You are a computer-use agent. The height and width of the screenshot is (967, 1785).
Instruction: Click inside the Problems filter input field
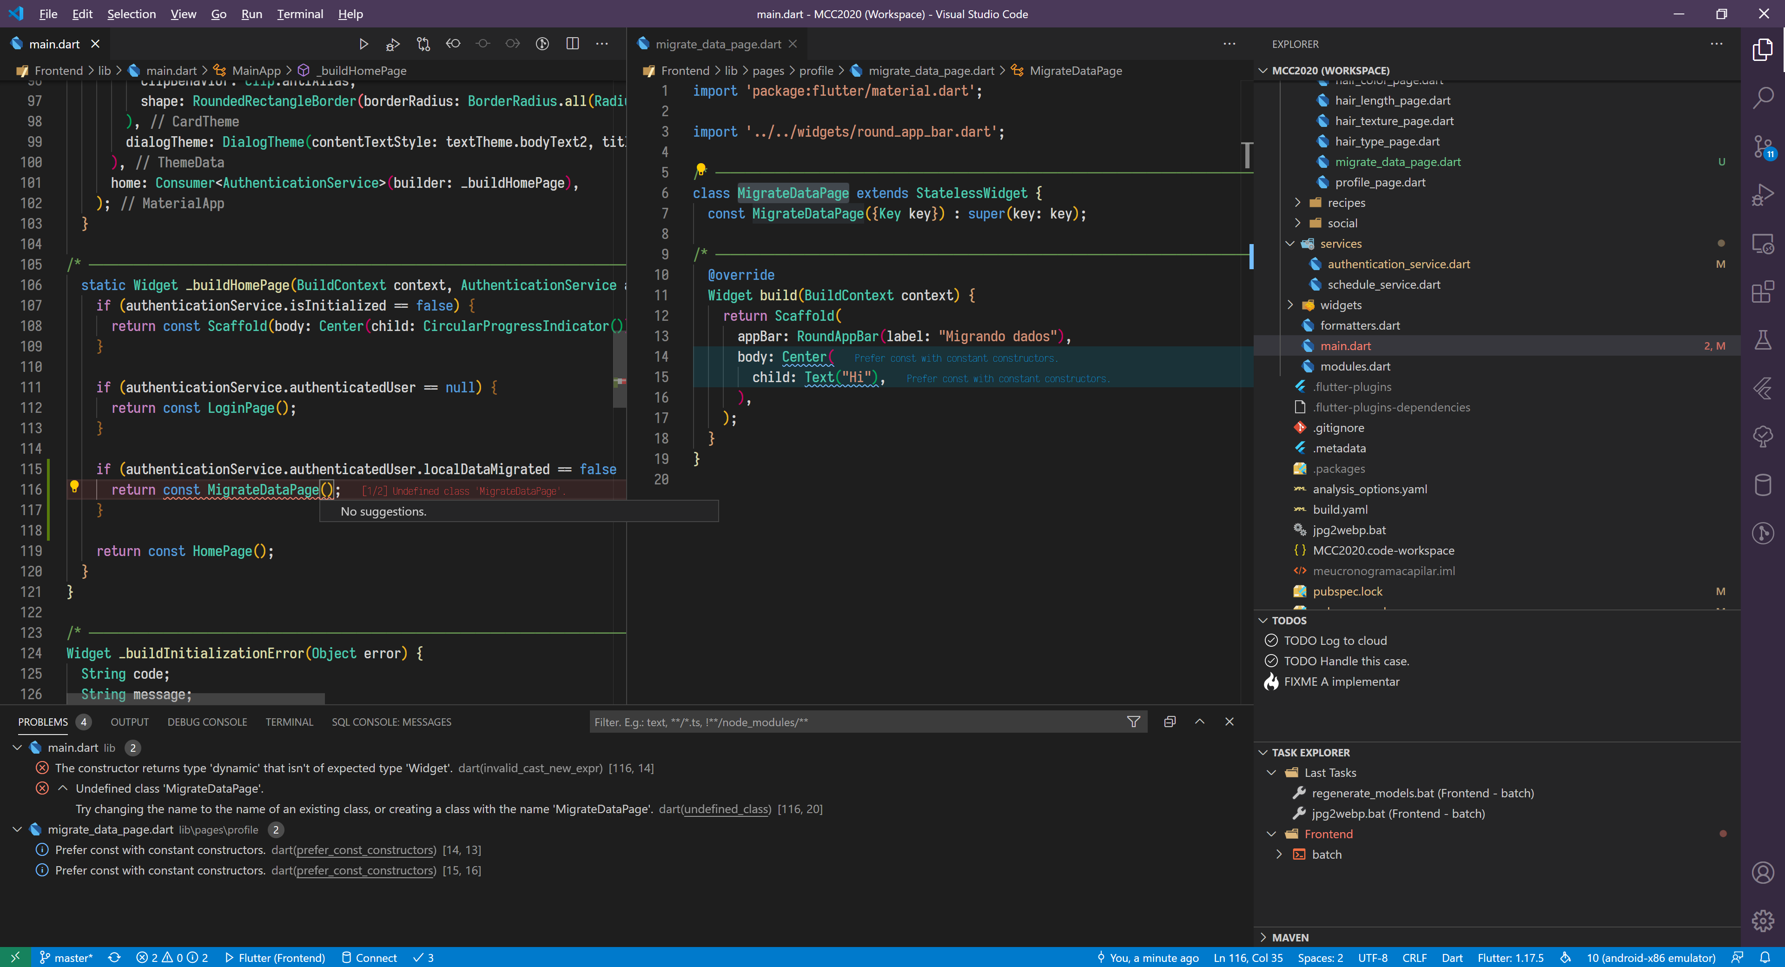tap(832, 721)
